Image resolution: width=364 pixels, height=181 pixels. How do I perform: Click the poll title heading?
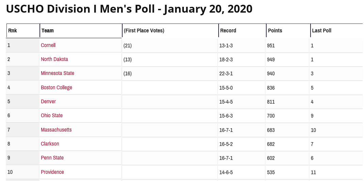tap(129, 9)
